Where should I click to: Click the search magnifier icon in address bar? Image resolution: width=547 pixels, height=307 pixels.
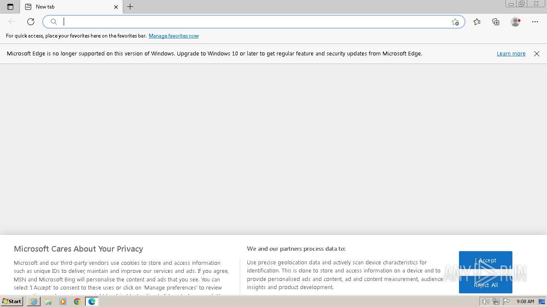coord(54,22)
